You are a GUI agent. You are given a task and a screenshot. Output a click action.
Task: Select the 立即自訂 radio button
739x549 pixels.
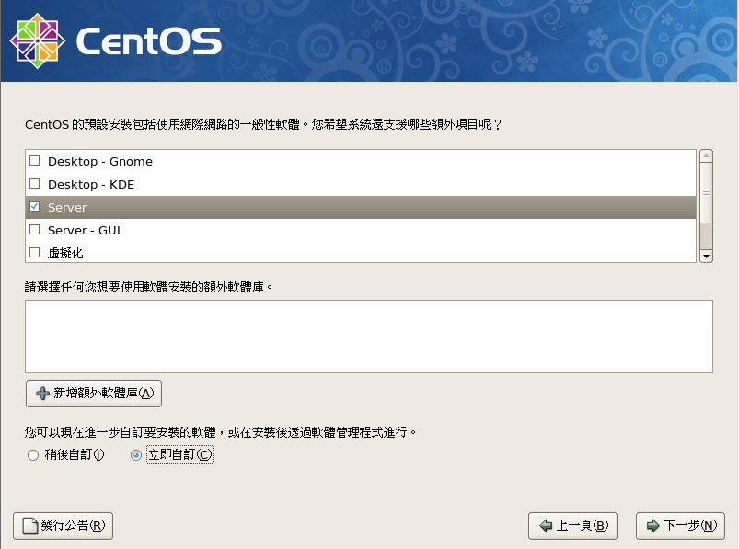coord(135,455)
